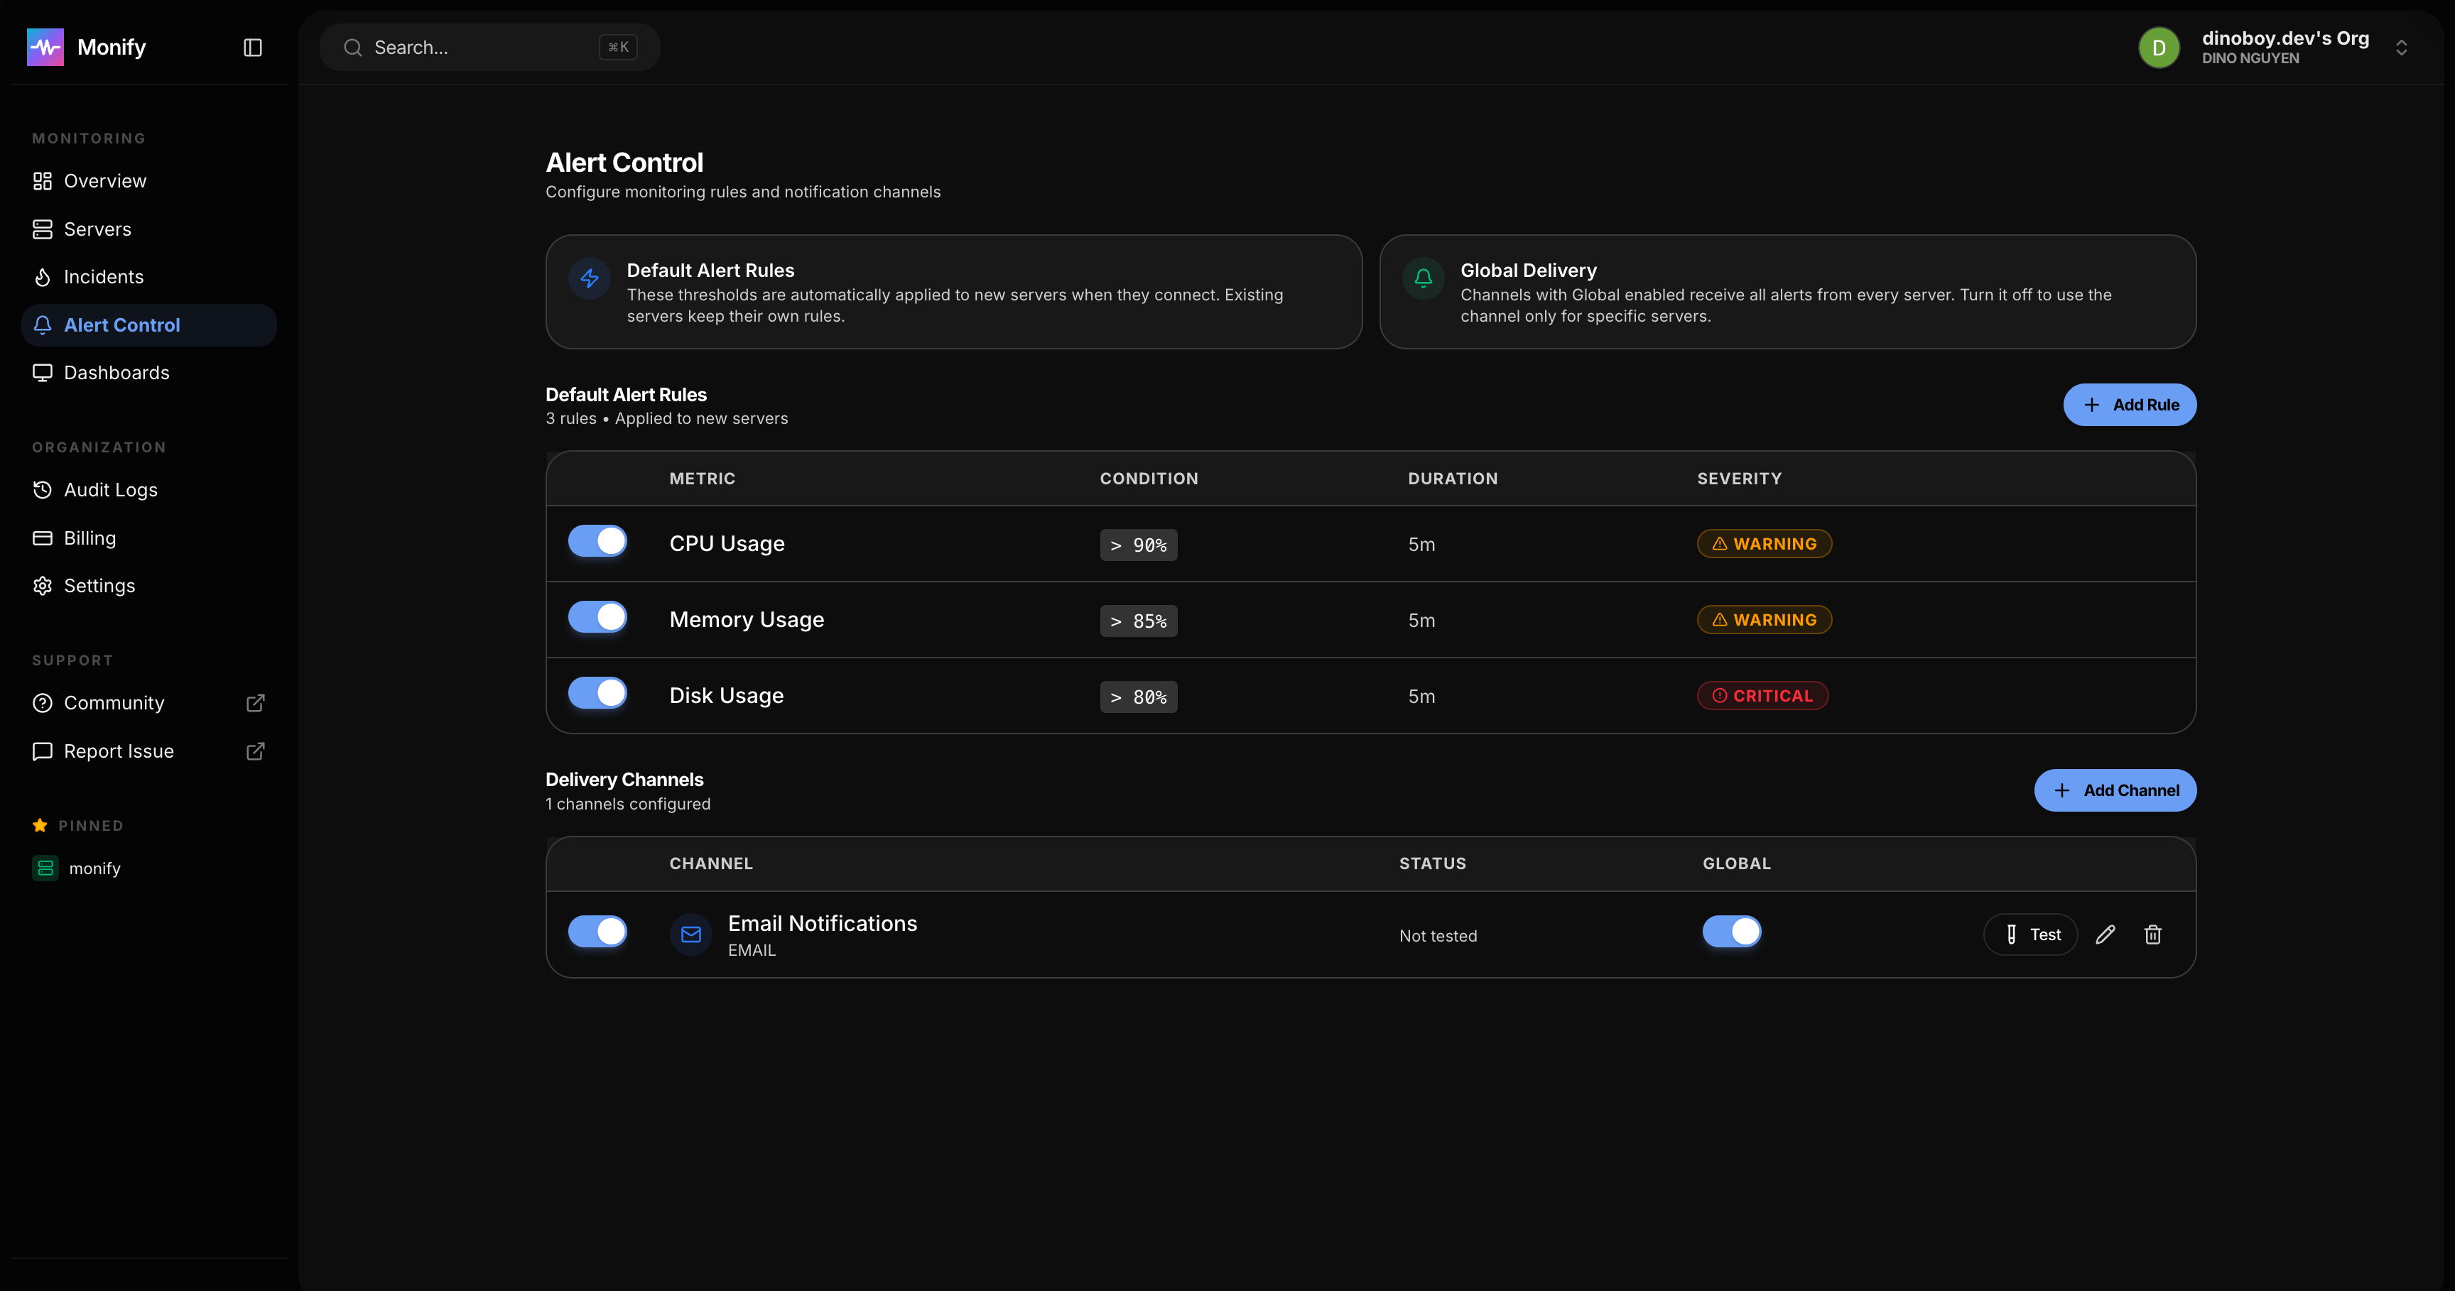Click the Add Rule button

click(x=2129, y=405)
